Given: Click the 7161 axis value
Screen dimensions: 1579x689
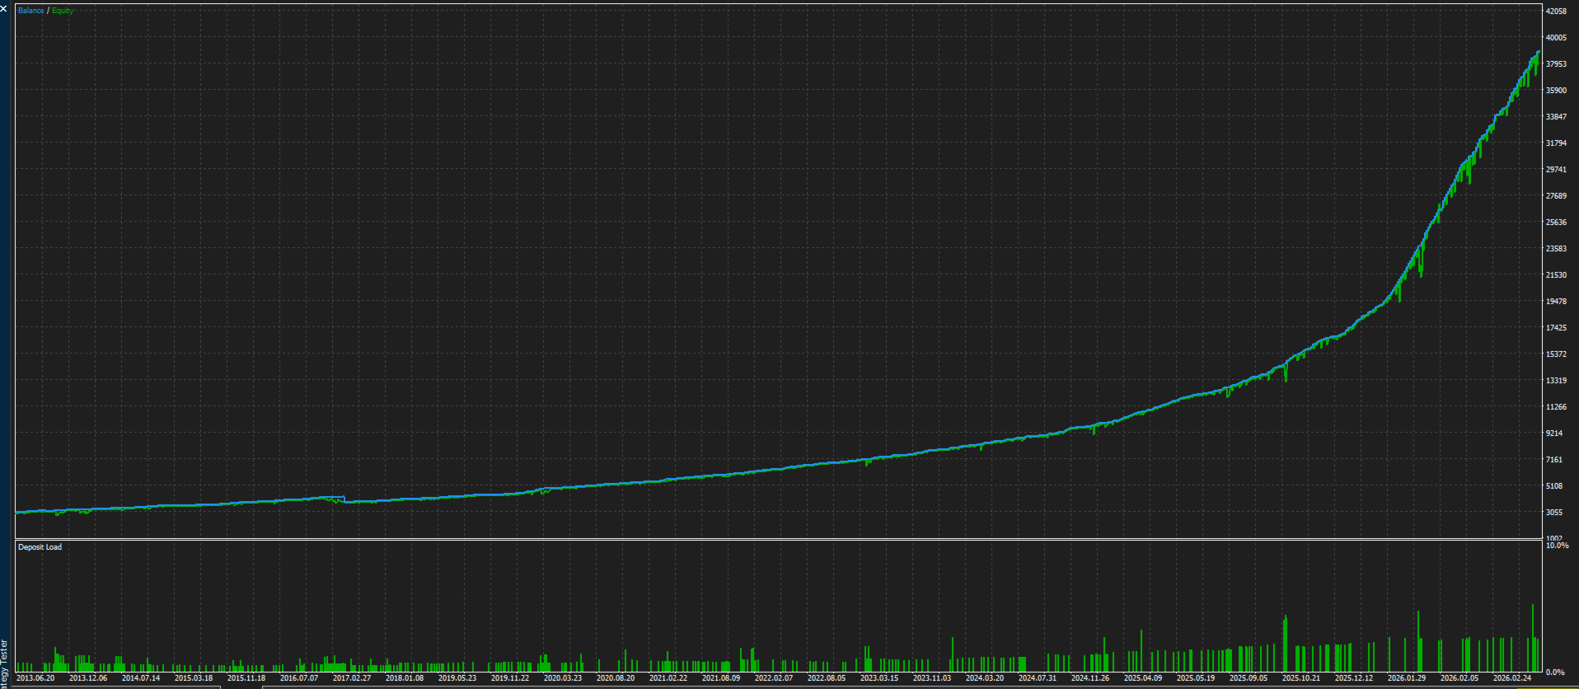Looking at the screenshot, I should click(1554, 460).
